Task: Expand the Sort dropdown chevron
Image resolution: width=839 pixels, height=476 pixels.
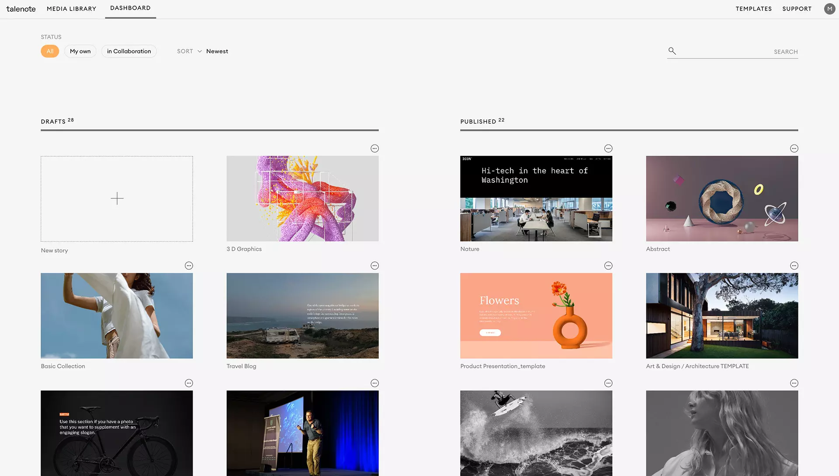Action: (x=200, y=51)
